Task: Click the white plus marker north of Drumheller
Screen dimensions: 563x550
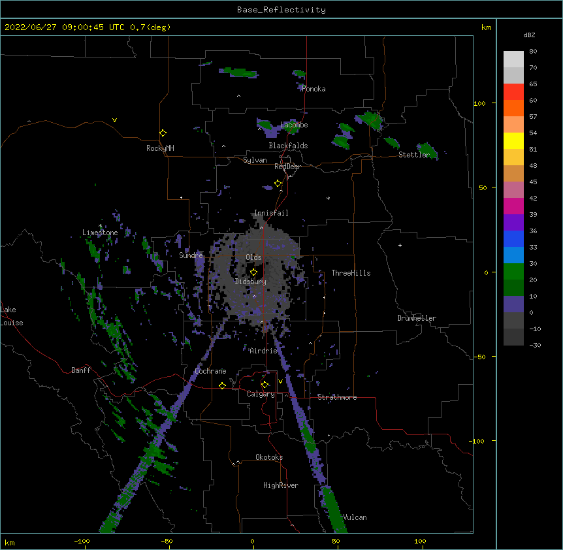Action: point(400,245)
